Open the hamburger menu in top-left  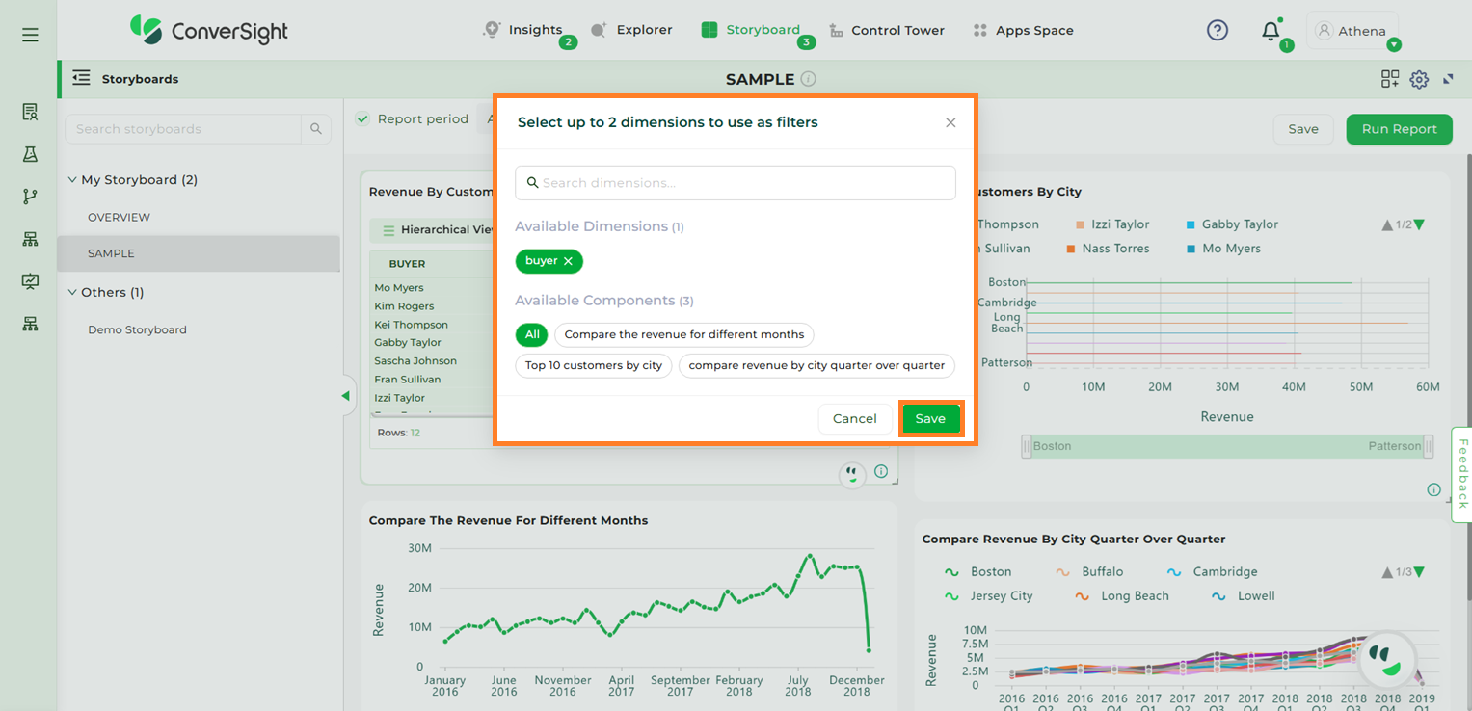(30, 35)
